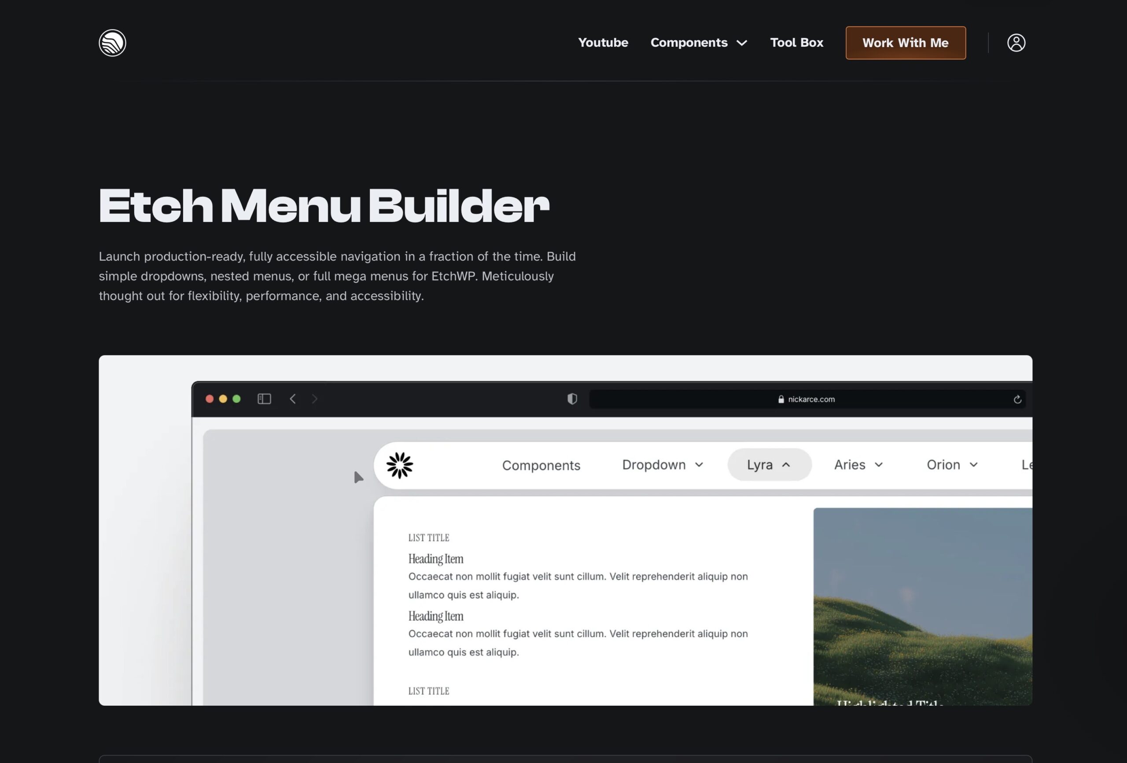The image size is (1127, 763).
Task: Click the forward arrow in the browser mockup
Action: tap(315, 399)
